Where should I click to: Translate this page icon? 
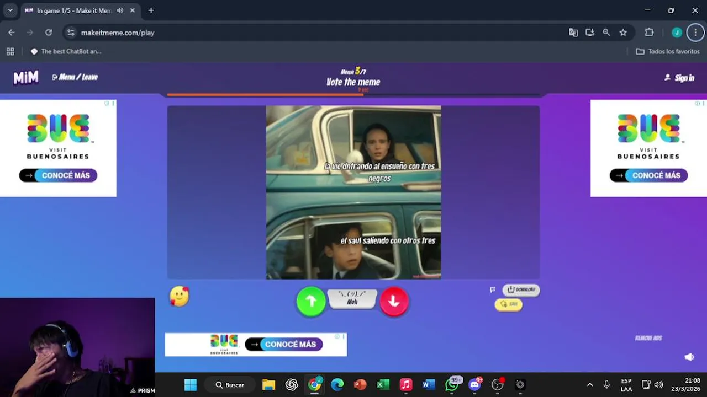(x=573, y=33)
